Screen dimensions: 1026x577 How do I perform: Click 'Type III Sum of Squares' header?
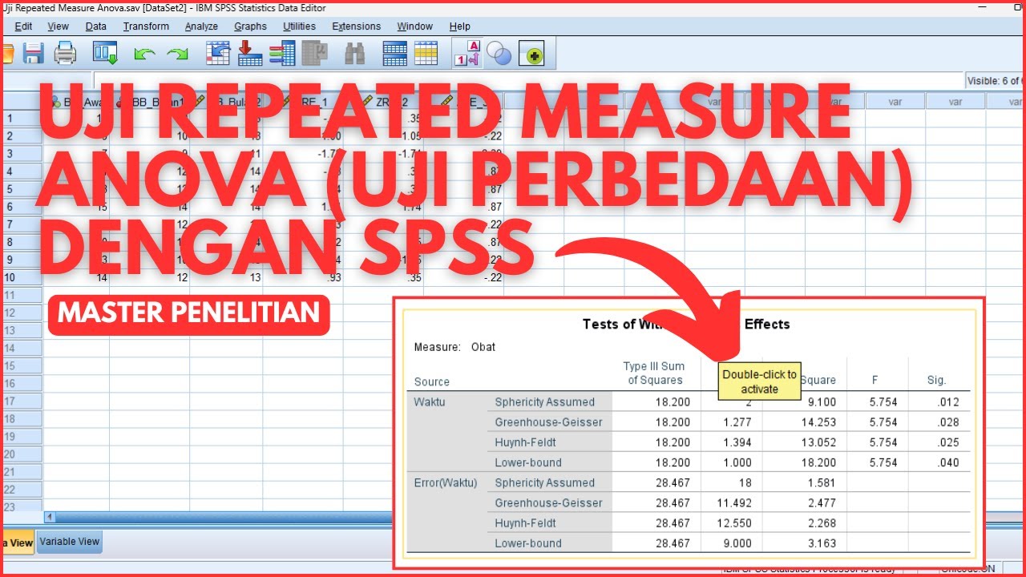[655, 373]
